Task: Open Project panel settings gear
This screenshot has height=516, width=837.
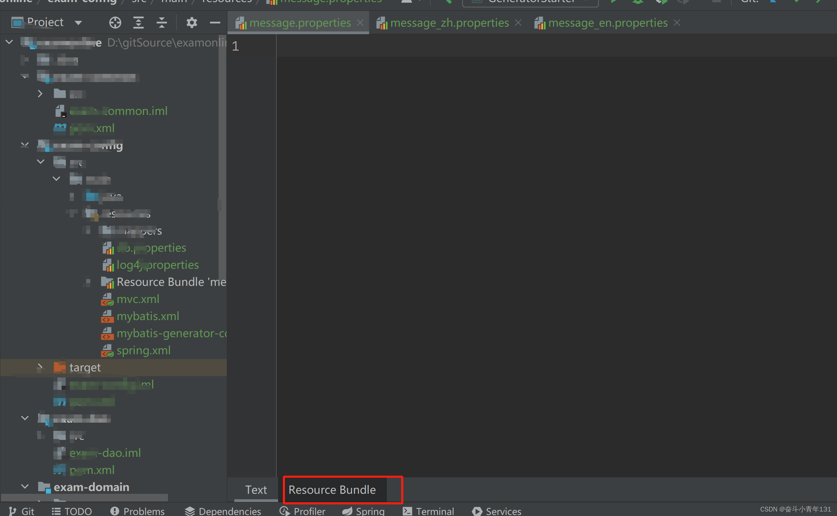Action: click(192, 23)
